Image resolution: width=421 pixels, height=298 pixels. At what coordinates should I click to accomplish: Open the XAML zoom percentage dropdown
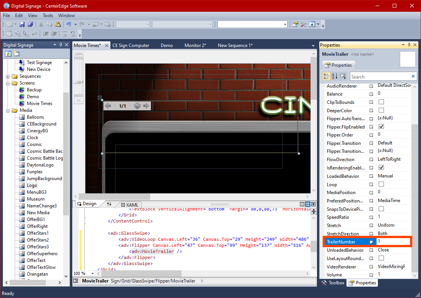pos(93,273)
